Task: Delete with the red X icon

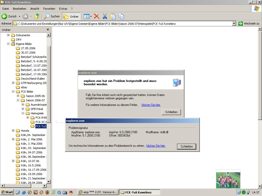Action: (x=96, y=16)
